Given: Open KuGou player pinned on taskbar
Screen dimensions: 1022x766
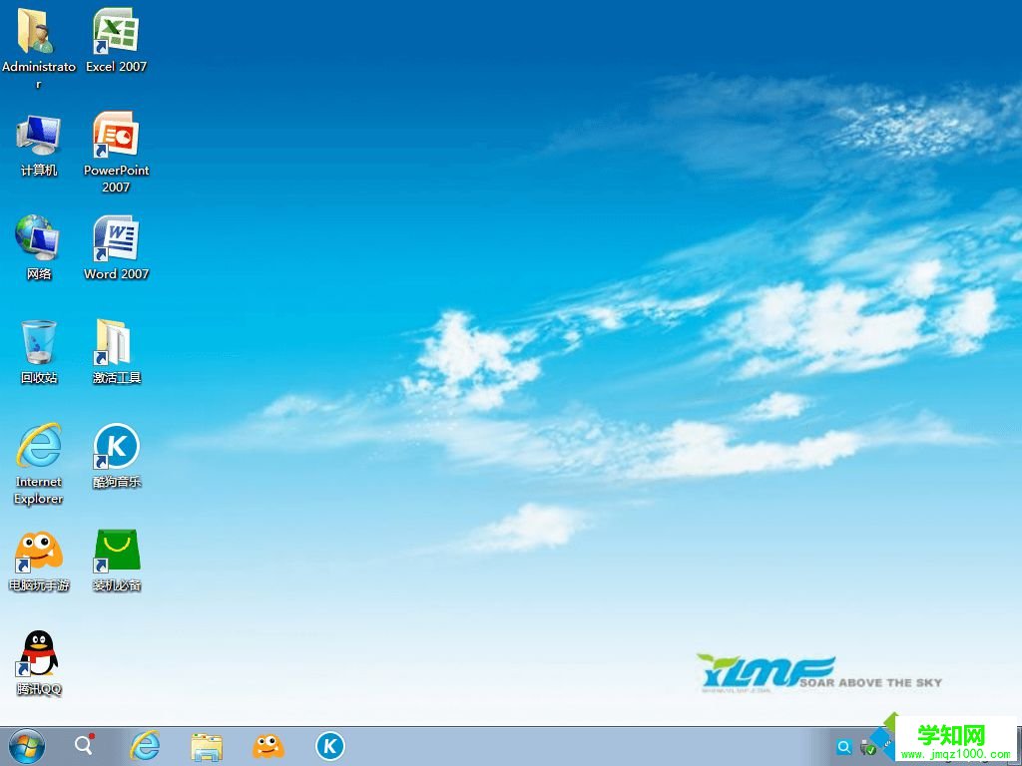Looking at the screenshot, I should [x=329, y=746].
